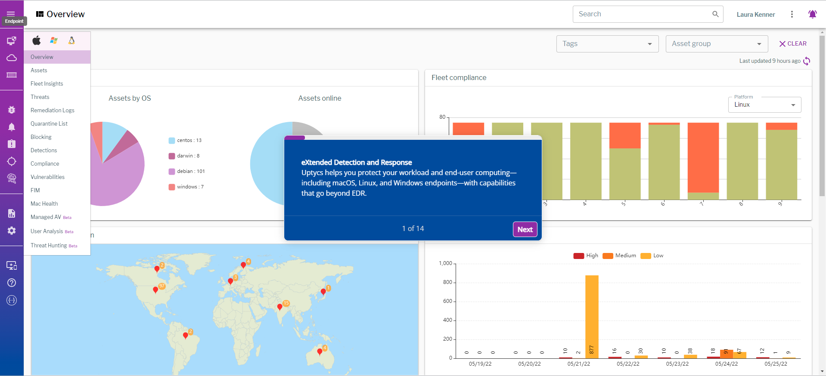Image resolution: width=826 pixels, height=376 pixels.
Task: Open the purple notifications bell
Action: click(812, 14)
